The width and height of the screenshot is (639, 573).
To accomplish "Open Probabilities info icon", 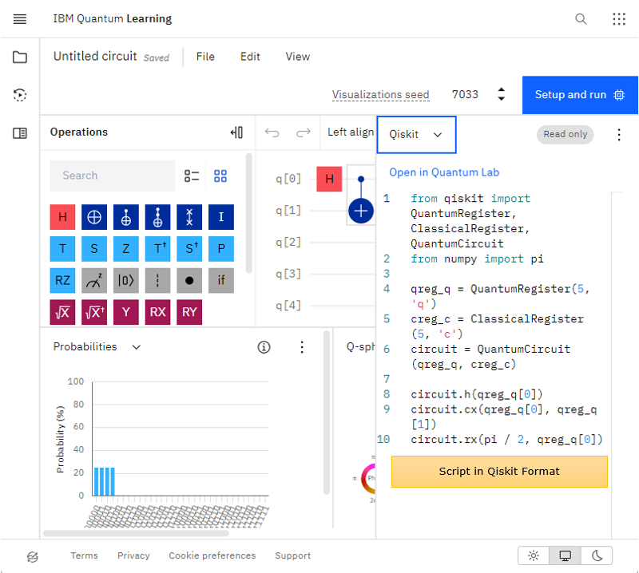I will click(x=264, y=347).
